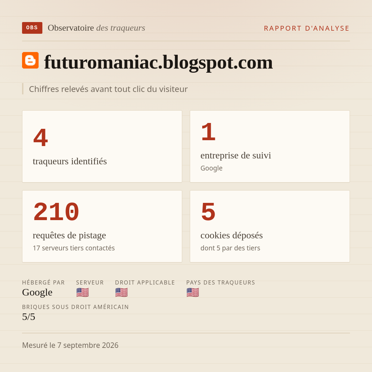Click the number 1 of entreprise de suivi

click(x=208, y=132)
